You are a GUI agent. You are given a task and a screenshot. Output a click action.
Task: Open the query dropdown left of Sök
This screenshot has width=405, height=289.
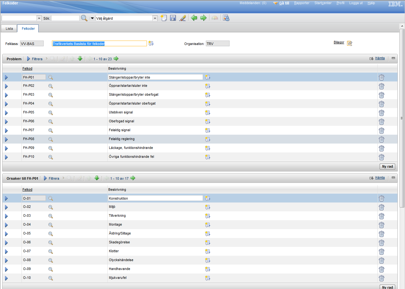pos(39,18)
